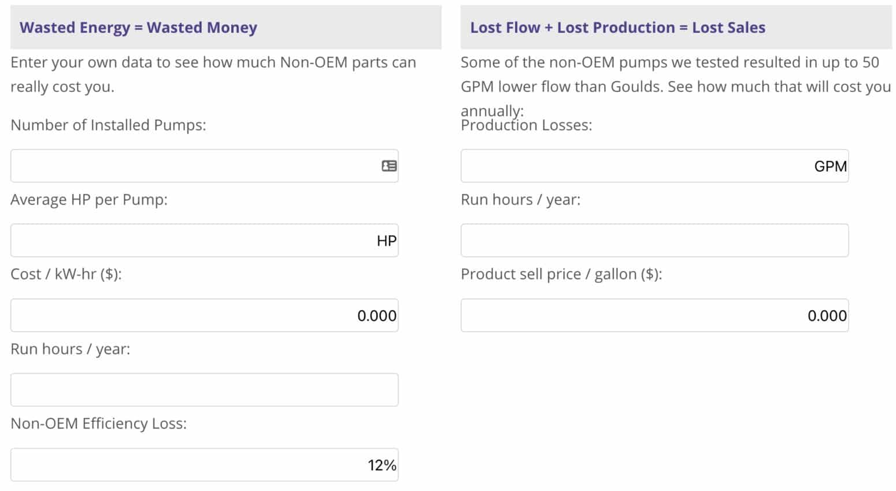
Task: Click the Wasted Energy = Wasted Money heading
Action: (x=138, y=28)
